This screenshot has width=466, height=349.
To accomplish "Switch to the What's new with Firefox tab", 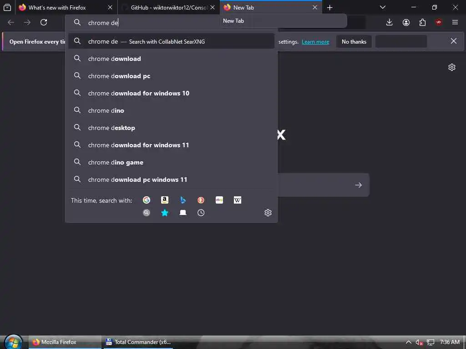I will point(66,7).
